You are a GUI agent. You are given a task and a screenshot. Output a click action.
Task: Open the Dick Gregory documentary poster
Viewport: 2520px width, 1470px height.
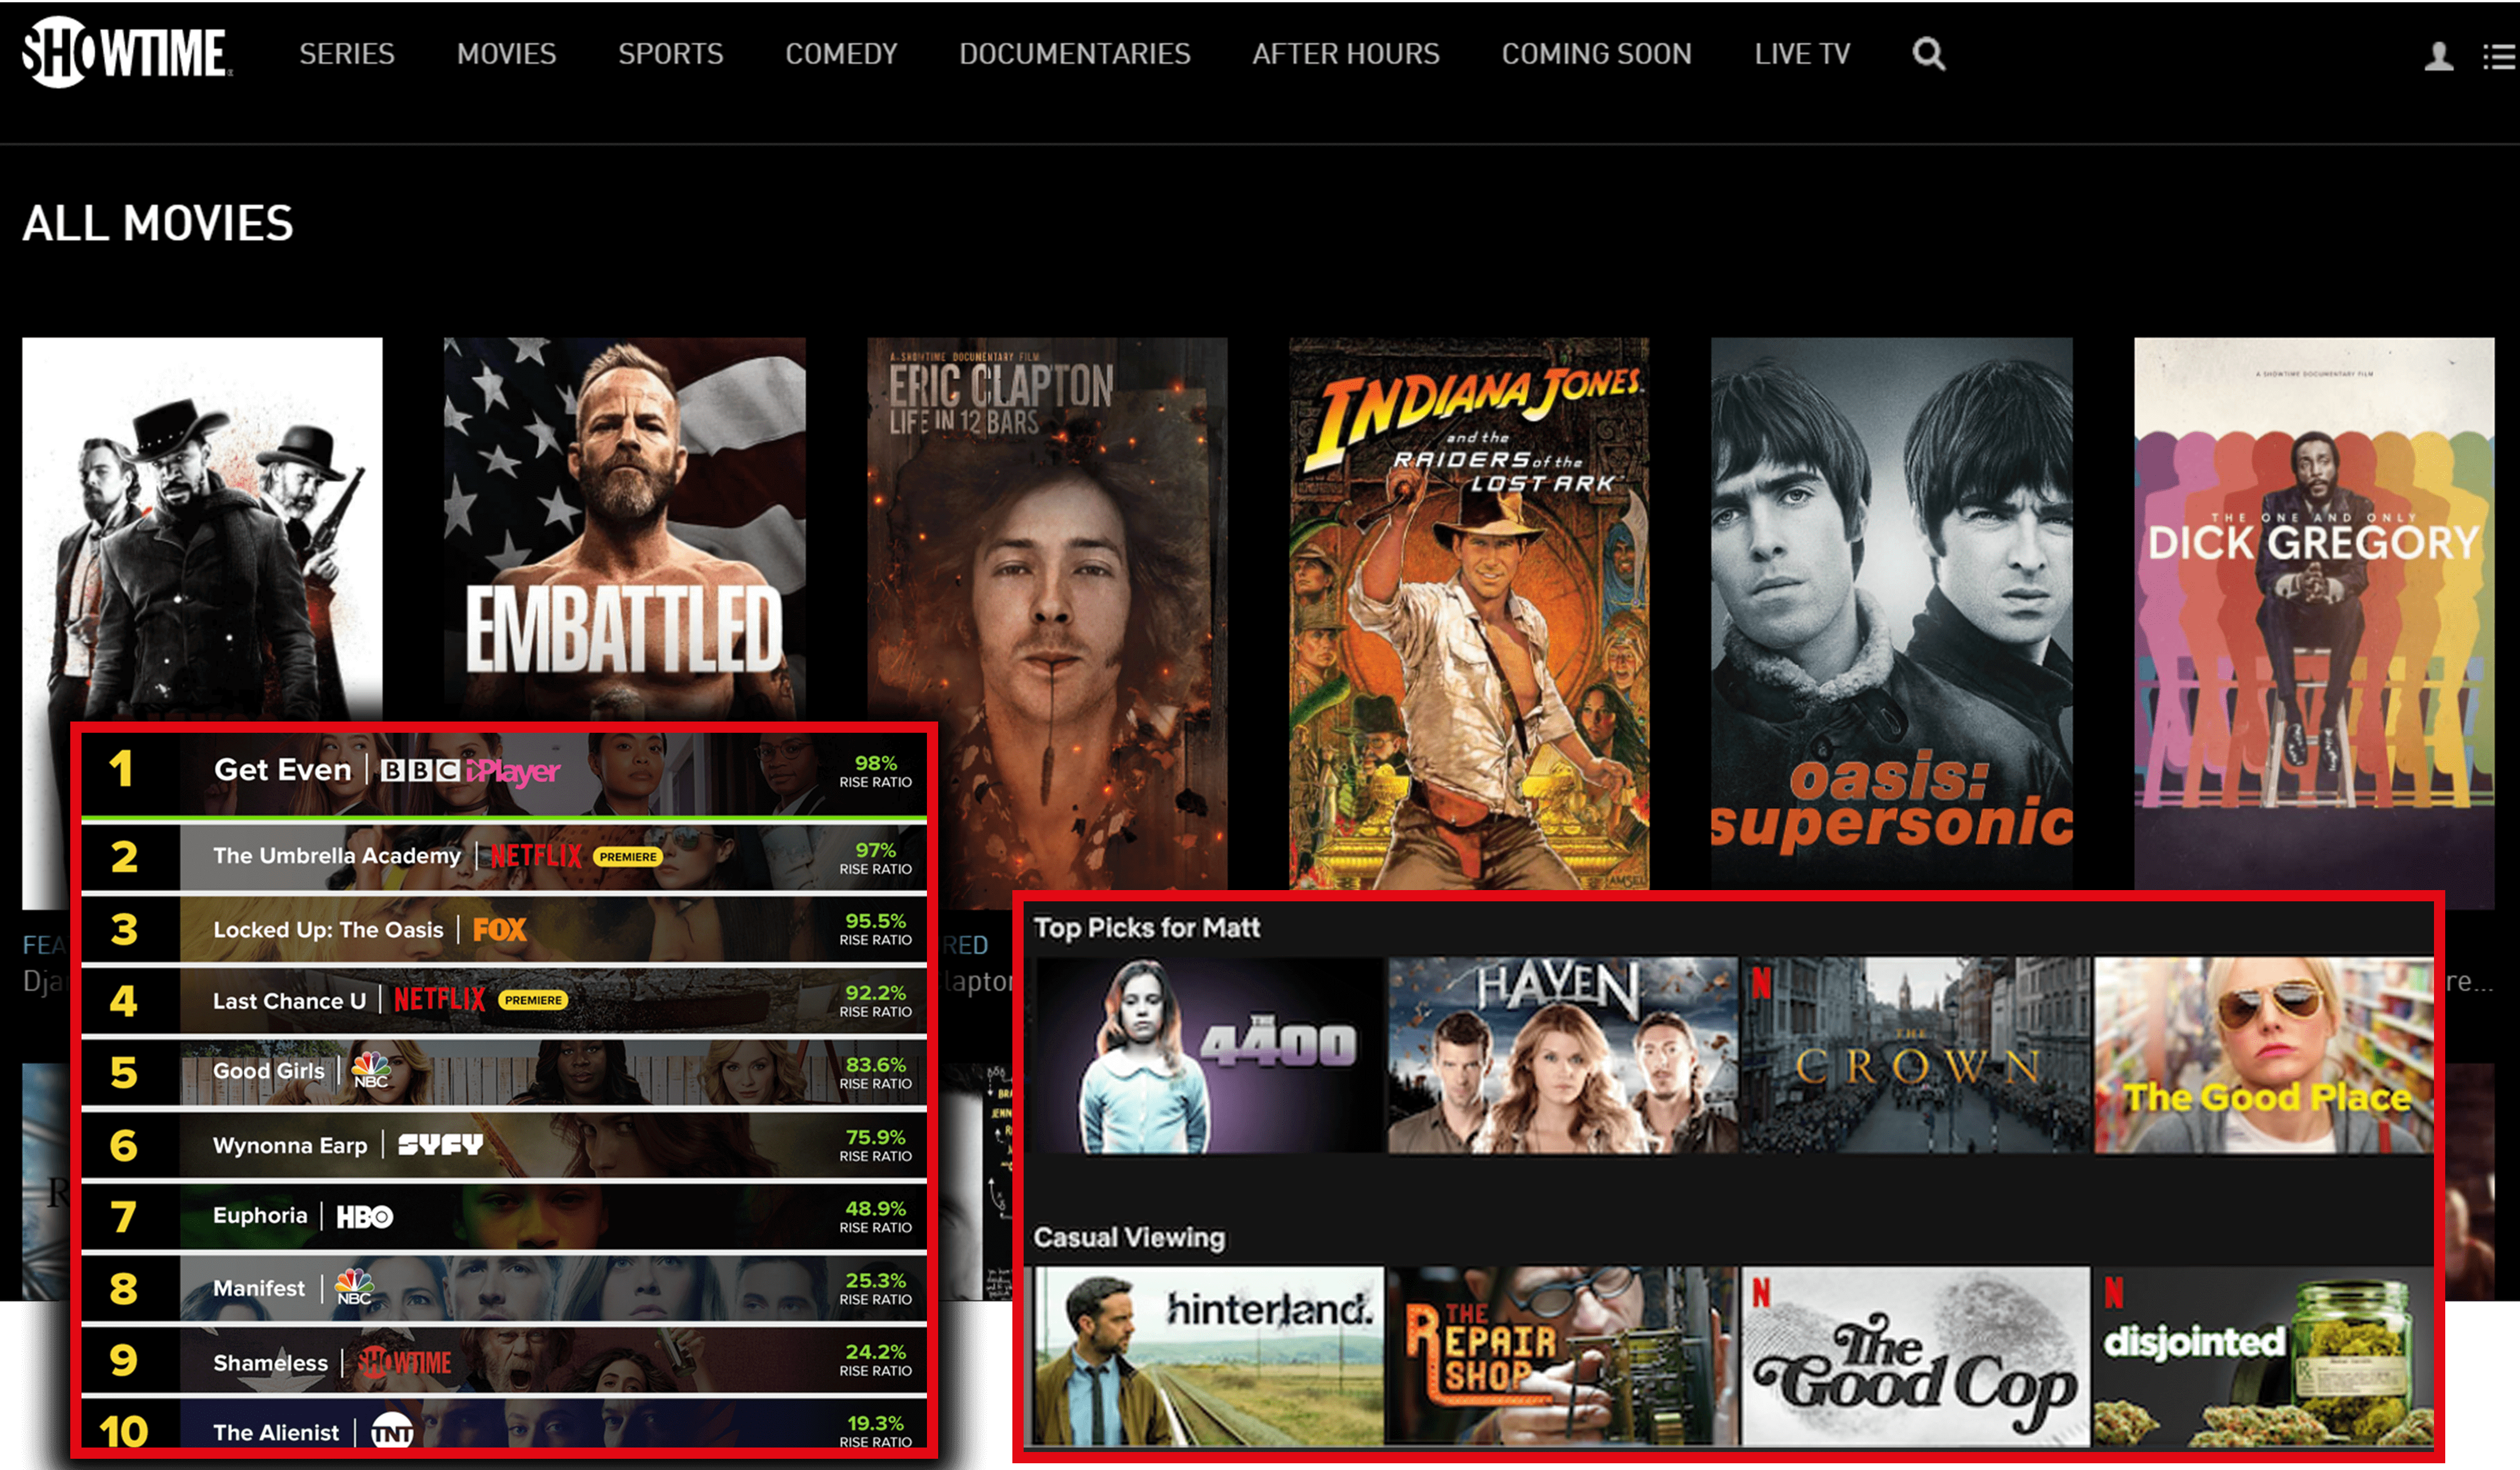[2314, 612]
